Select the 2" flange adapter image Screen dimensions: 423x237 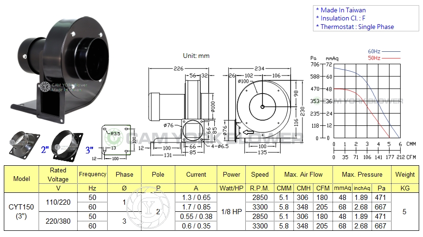[x=25, y=145]
